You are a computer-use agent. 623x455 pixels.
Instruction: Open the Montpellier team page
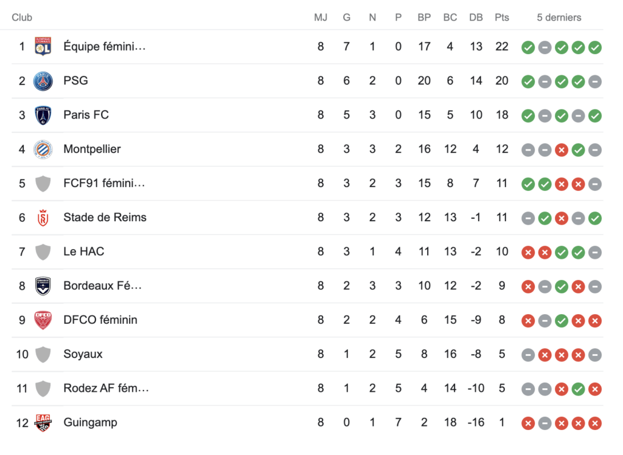(x=92, y=149)
